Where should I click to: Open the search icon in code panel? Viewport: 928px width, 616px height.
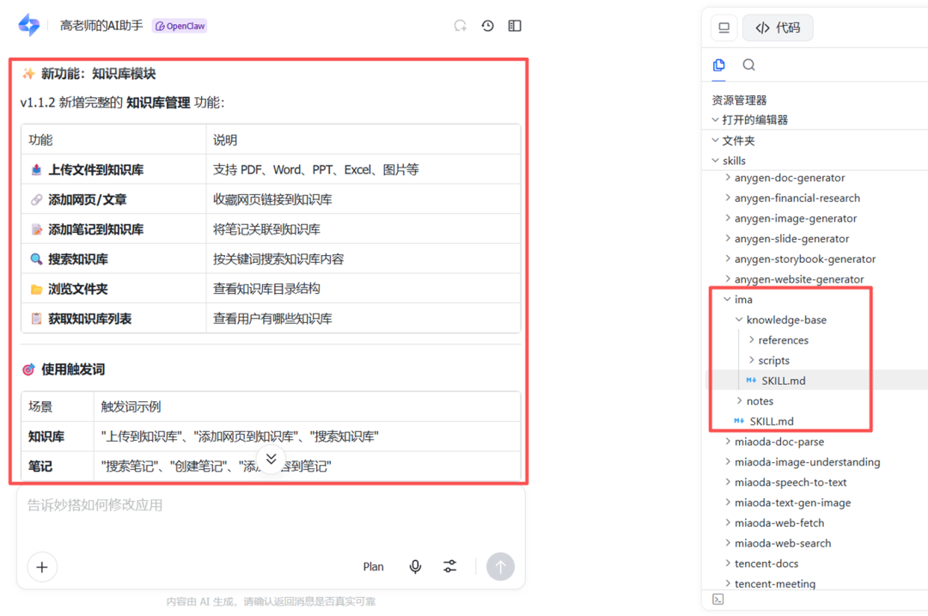(x=748, y=64)
